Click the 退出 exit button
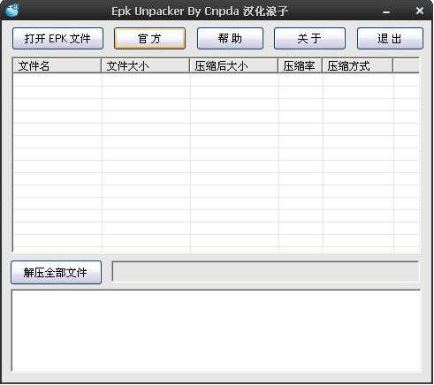This screenshot has height=385, width=434. coord(390,38)
